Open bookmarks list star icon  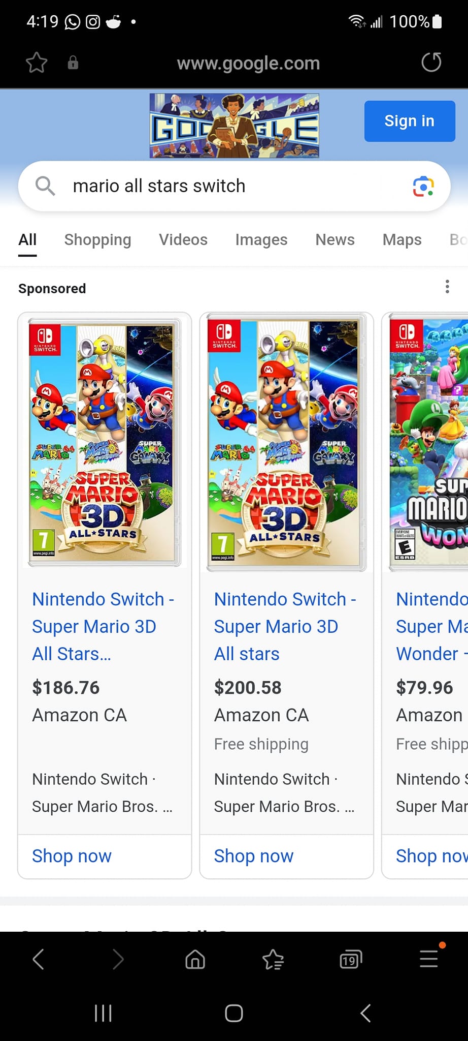coord(273,960)
